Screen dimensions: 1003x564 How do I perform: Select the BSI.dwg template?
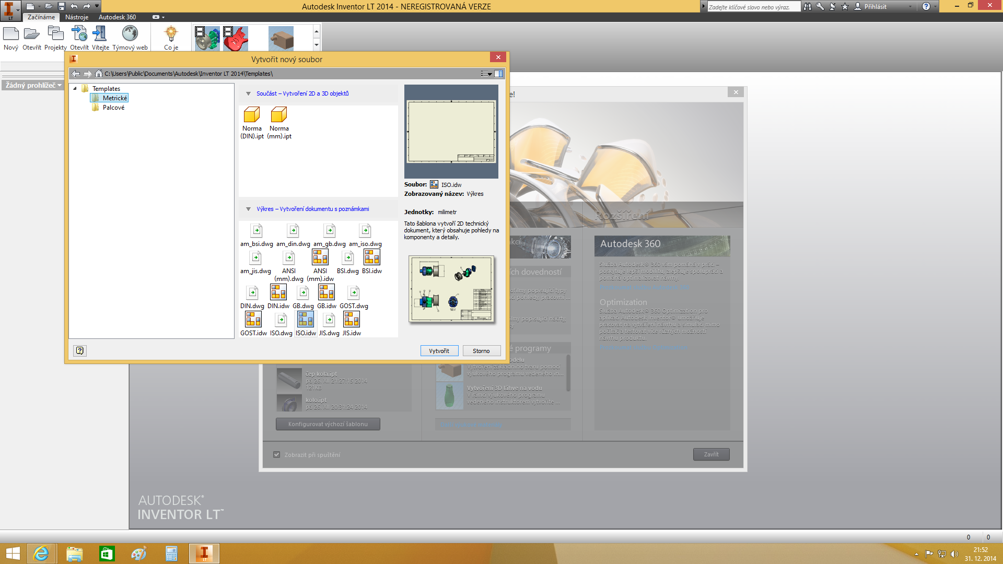coord(348,263)
